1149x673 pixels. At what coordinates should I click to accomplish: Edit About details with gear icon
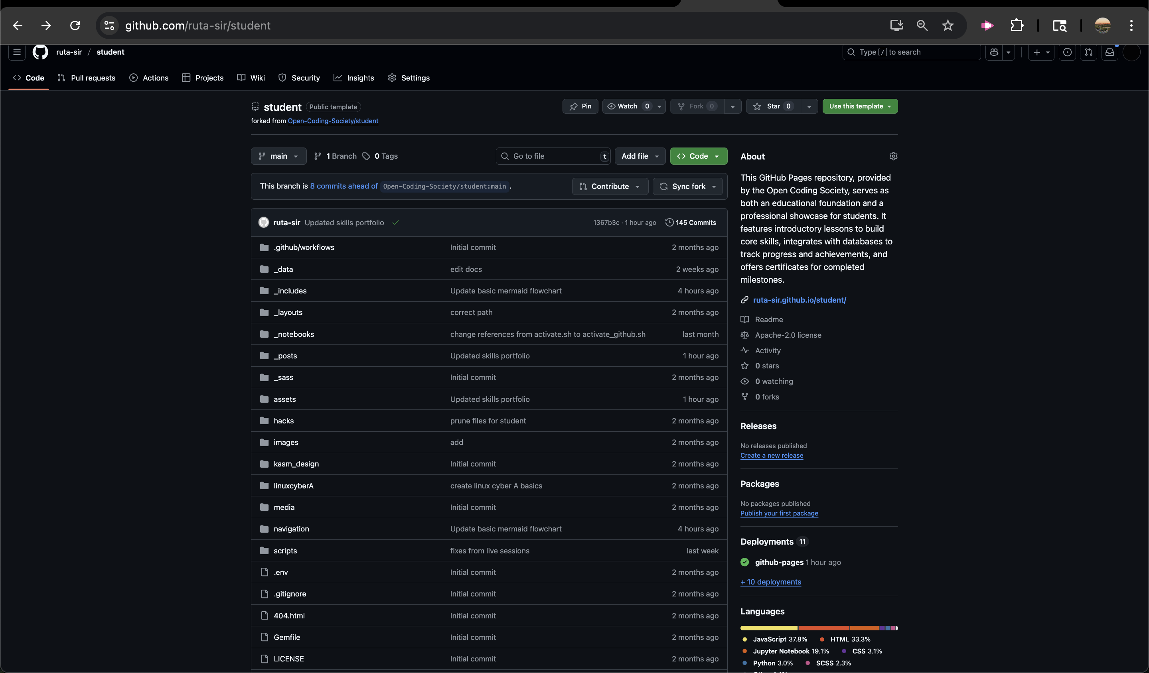point(893,156)
